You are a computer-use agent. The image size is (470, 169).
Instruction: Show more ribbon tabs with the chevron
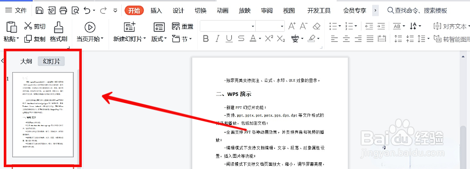(x=375, y=11)
